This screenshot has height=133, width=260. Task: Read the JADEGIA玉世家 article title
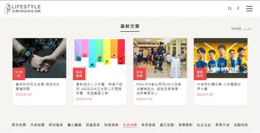coord(99,89)
